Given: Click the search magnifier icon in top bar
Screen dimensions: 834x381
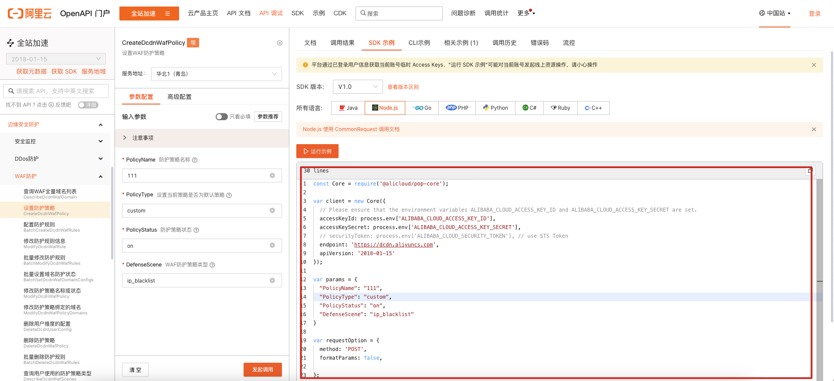Looking at the screenshot, I should (363, 13).
